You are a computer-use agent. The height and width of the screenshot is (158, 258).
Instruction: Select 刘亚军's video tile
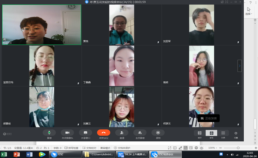pos(201,25)
